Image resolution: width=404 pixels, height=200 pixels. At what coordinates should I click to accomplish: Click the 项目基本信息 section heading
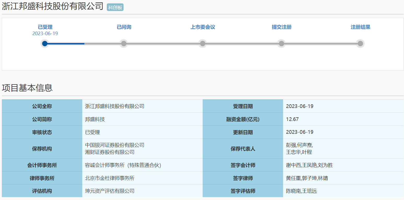[27, 88]
